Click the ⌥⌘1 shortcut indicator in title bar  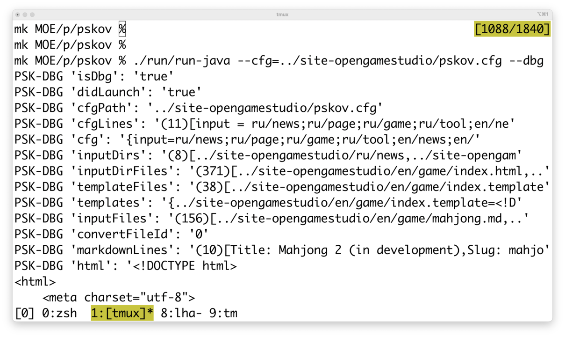pyautogui.click(x=543, y=15)
